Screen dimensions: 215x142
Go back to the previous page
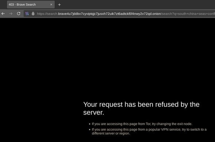tap(3, 14)
